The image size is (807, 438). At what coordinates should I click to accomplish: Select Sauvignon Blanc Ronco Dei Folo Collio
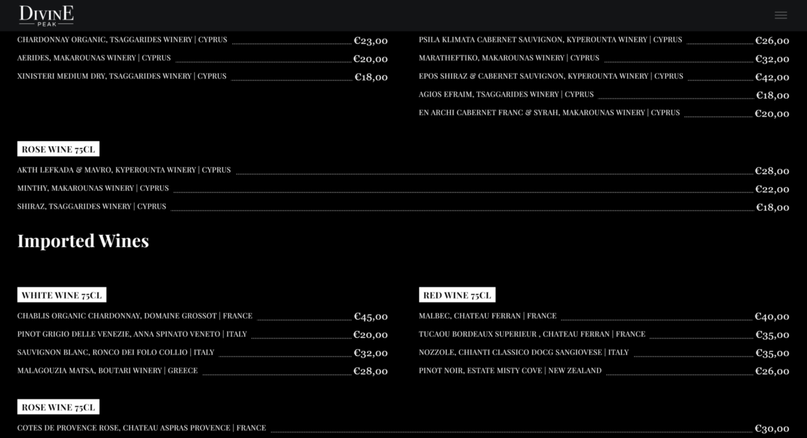coord(116,353)
